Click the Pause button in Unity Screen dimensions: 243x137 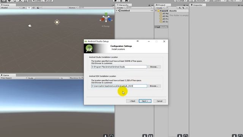(x=121, y=1)
